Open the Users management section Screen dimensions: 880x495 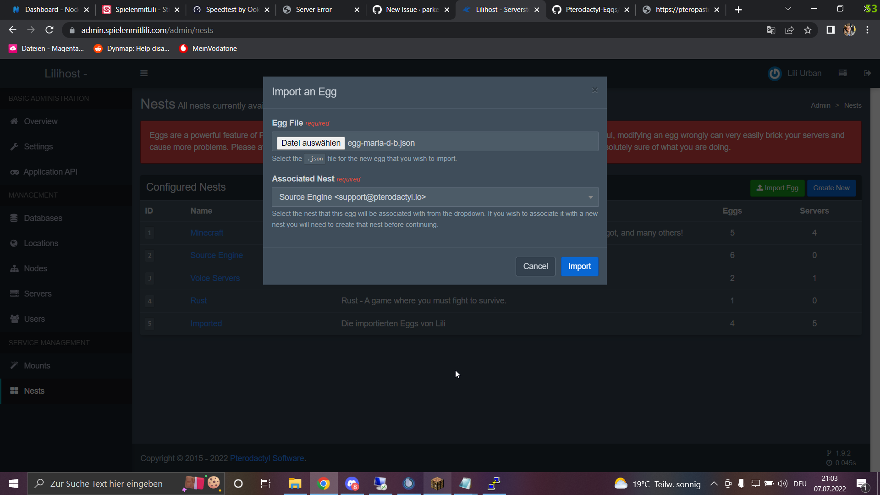click(34, 319)
